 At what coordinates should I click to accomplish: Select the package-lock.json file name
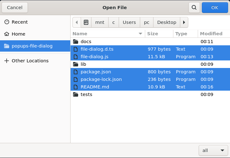tap(101, 79)
